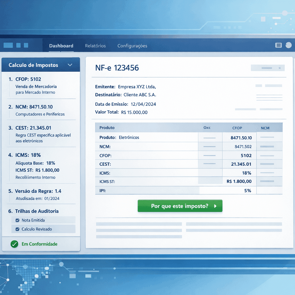
Task: Open the Configurações tab
Action: click(132, 46)
